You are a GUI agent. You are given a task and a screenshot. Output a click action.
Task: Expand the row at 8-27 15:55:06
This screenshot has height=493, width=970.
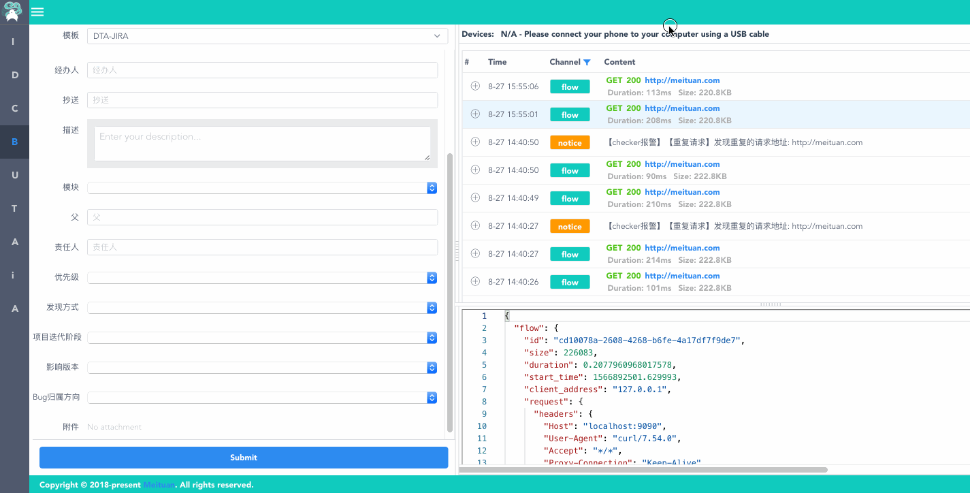475,86
